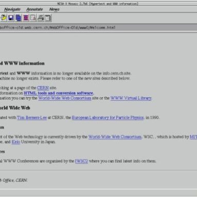Click the blue Clone windows icon
197x197 pixels.
(18, 18)
